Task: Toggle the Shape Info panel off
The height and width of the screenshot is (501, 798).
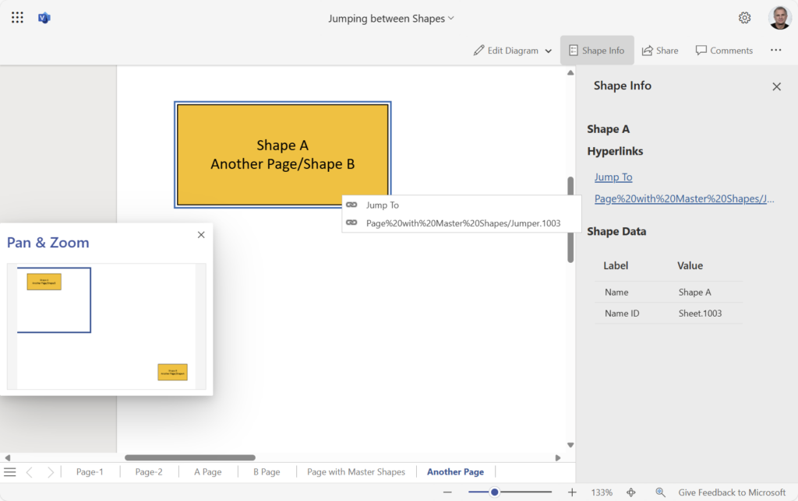Action: coord(597,50)
